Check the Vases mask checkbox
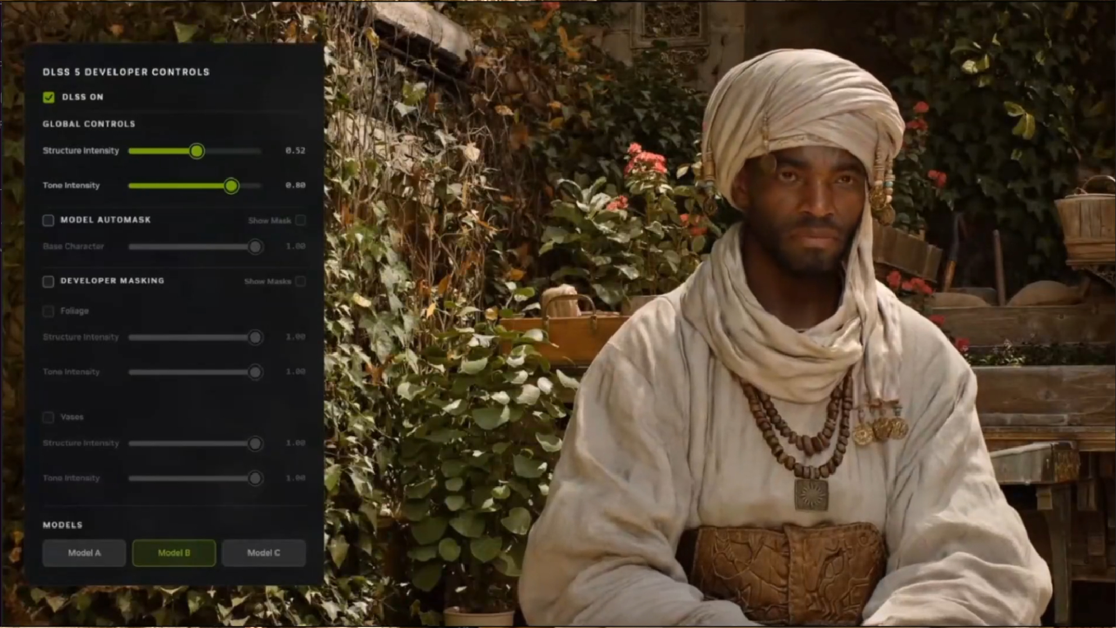 pyautogui.click(x=48, y=418)
